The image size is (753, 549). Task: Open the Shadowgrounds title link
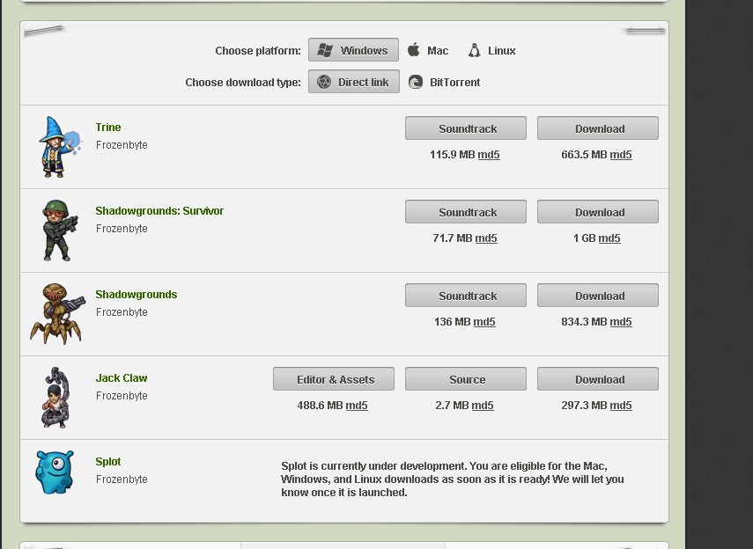[137, 294]
